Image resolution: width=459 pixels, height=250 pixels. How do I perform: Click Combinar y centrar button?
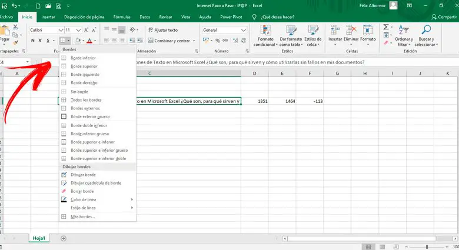pyautogui.click(x=169, y=41)
